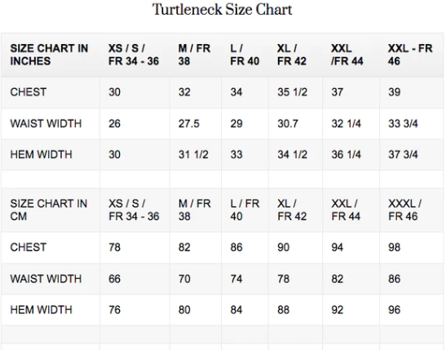
Task: Select the chest value 78 in cm
Action: pyautogui.click(x=114, y=247)
